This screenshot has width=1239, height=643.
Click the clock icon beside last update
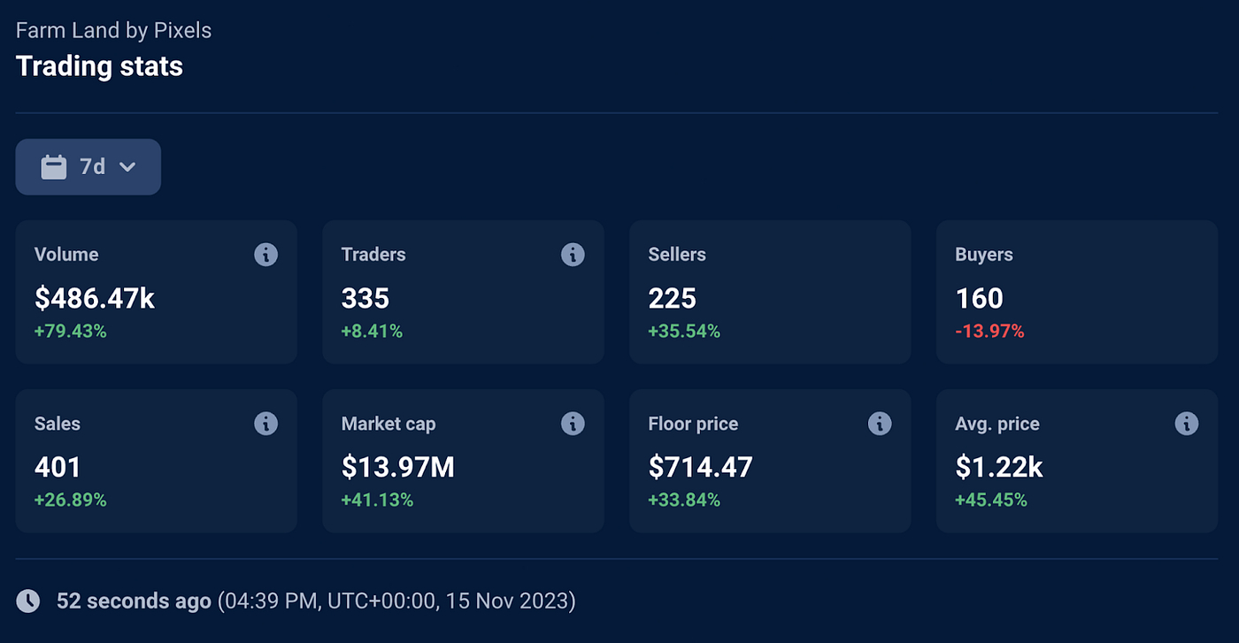coord(28,601)
